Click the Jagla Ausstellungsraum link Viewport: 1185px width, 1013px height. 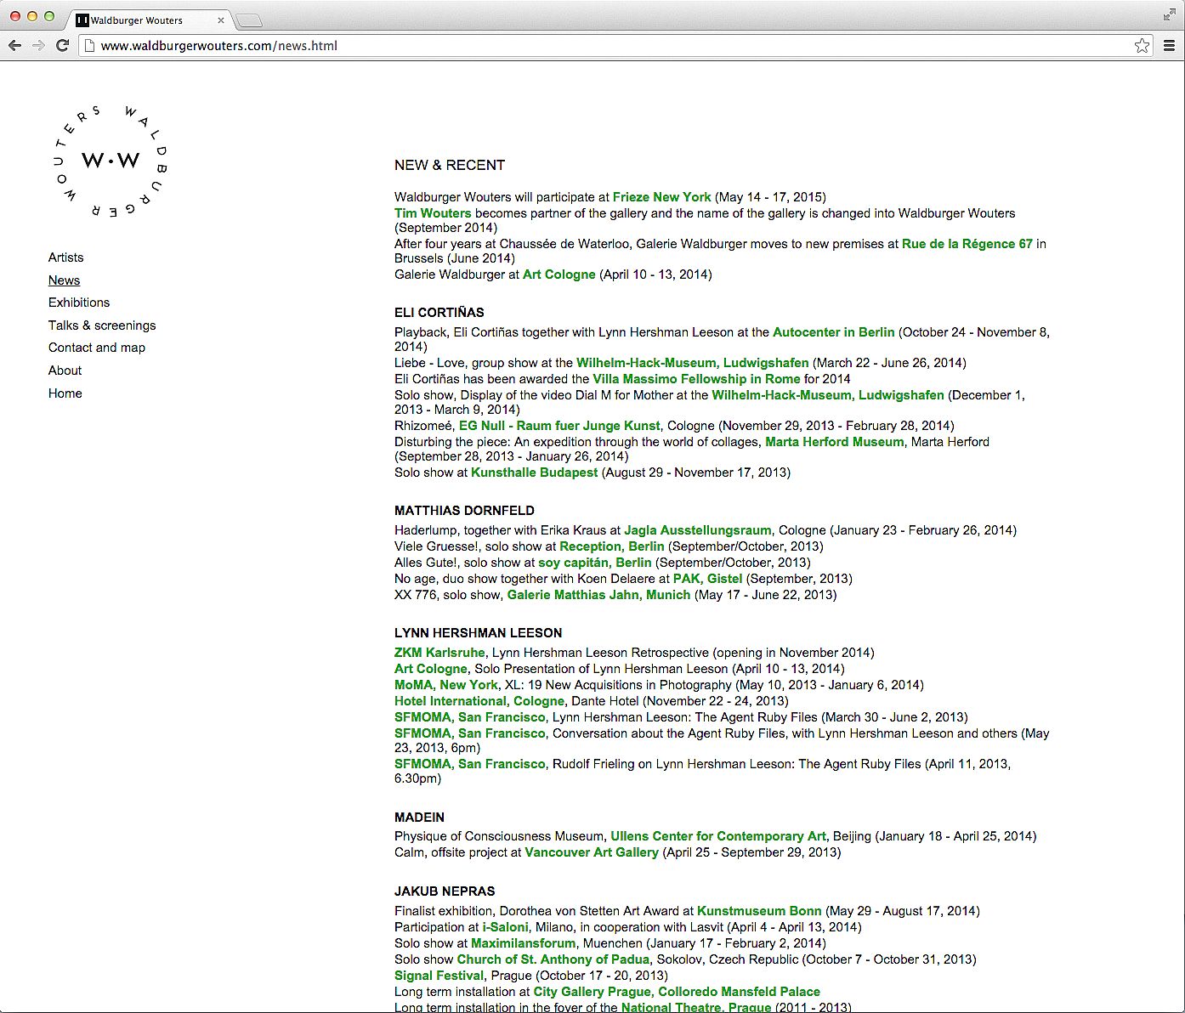(698, 530)
